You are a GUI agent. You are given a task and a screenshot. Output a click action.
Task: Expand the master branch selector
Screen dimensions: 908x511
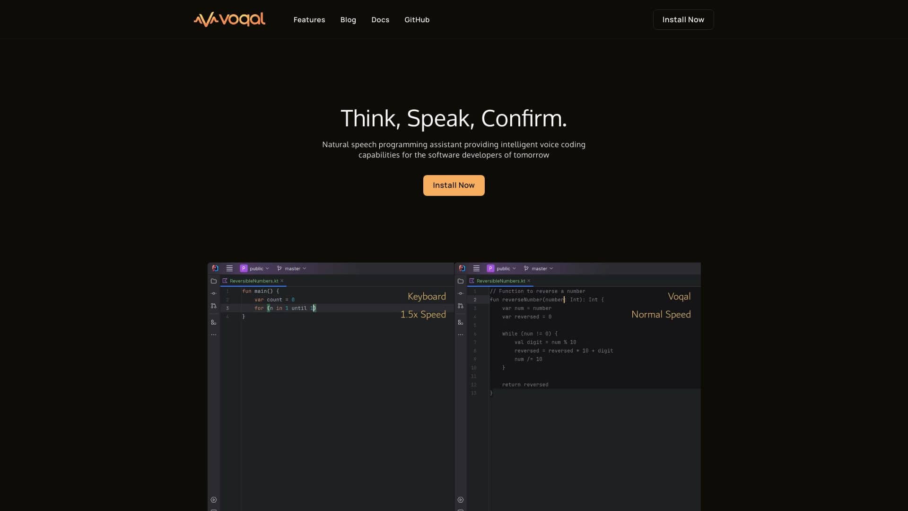(291, 268)
